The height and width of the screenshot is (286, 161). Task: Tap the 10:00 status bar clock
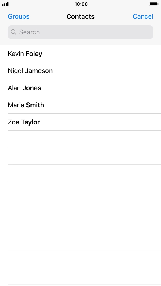coord(81,4)
